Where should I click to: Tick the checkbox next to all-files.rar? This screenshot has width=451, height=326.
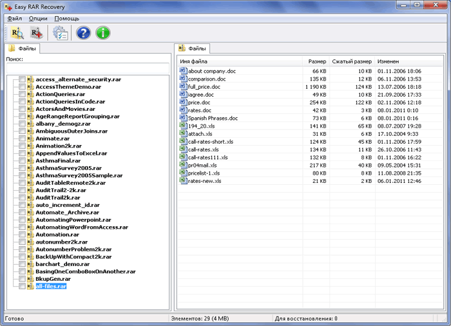tap(23, 286)
